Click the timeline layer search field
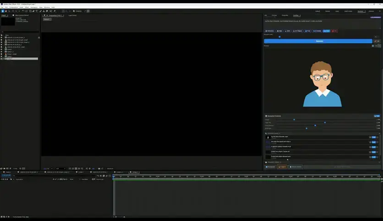 (55, 175)
